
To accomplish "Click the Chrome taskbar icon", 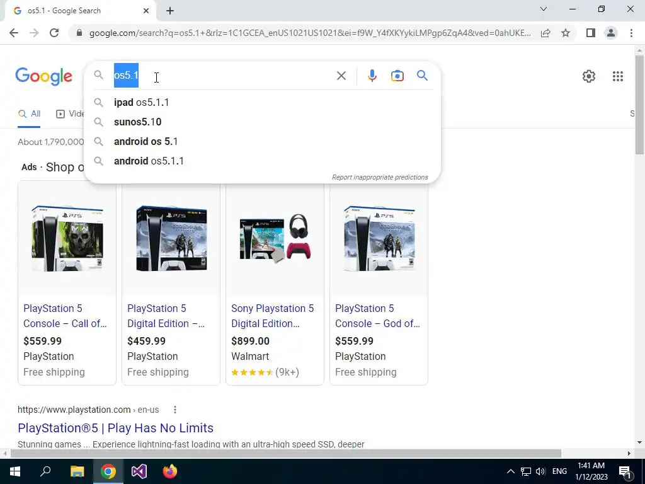I will click(x=108, y=471).
